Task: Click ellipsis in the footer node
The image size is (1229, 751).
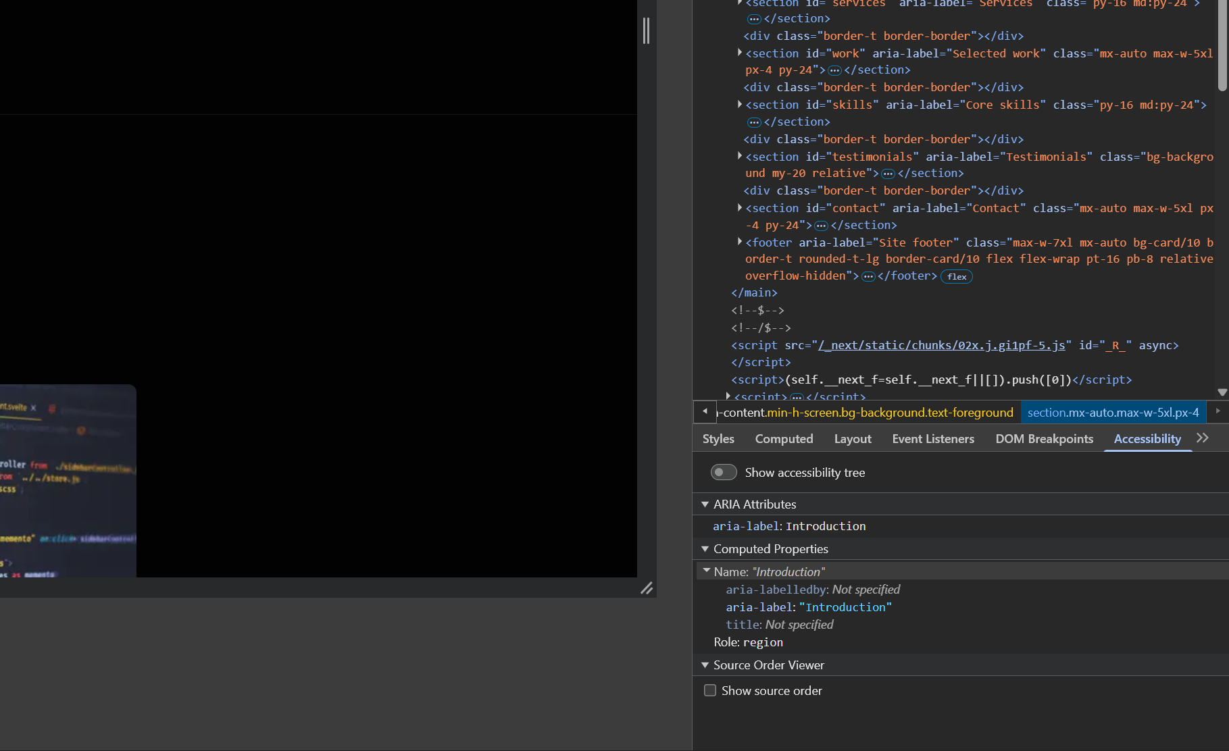Action: click(x=869, y=276)
